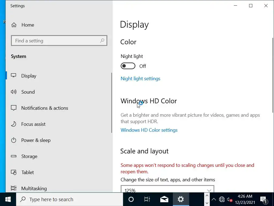This screenshot has width=274, height=206.
Task: Turn on the Night light toggle
Action: pos(128,66)
